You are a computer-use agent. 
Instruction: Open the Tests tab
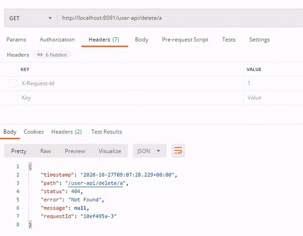[x=229, y=40]
